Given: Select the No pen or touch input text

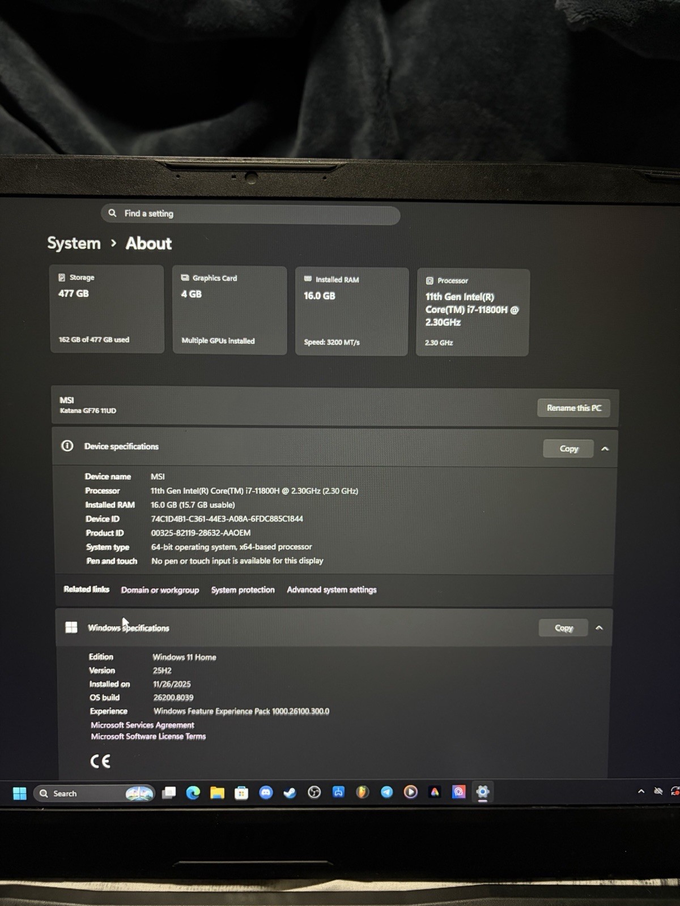Looking at the screenshot, I should (237, 561).
